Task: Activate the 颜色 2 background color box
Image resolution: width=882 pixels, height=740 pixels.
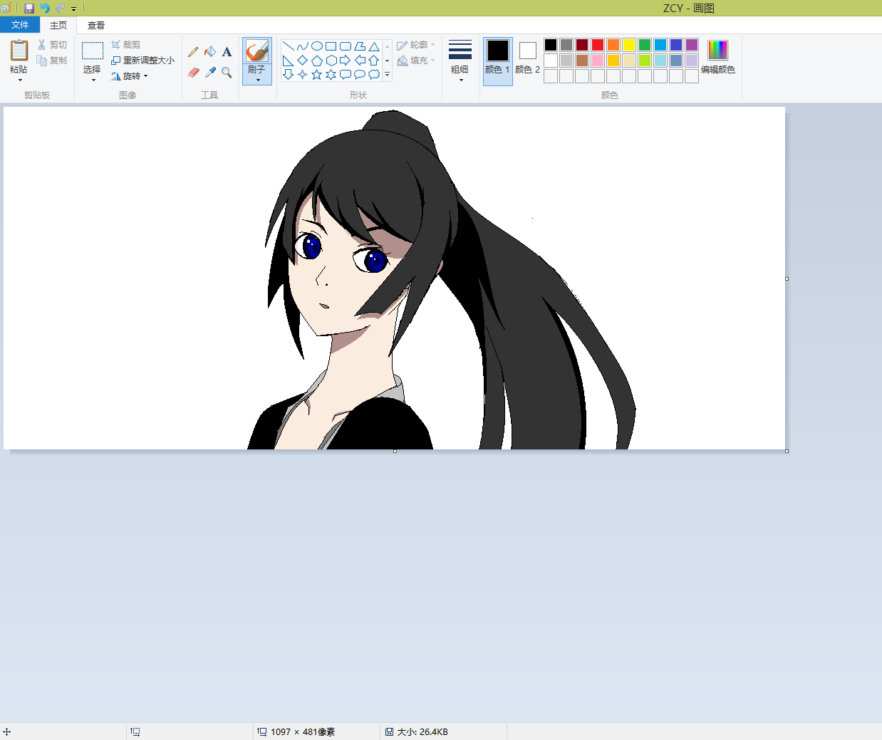Action: (527, 57)
